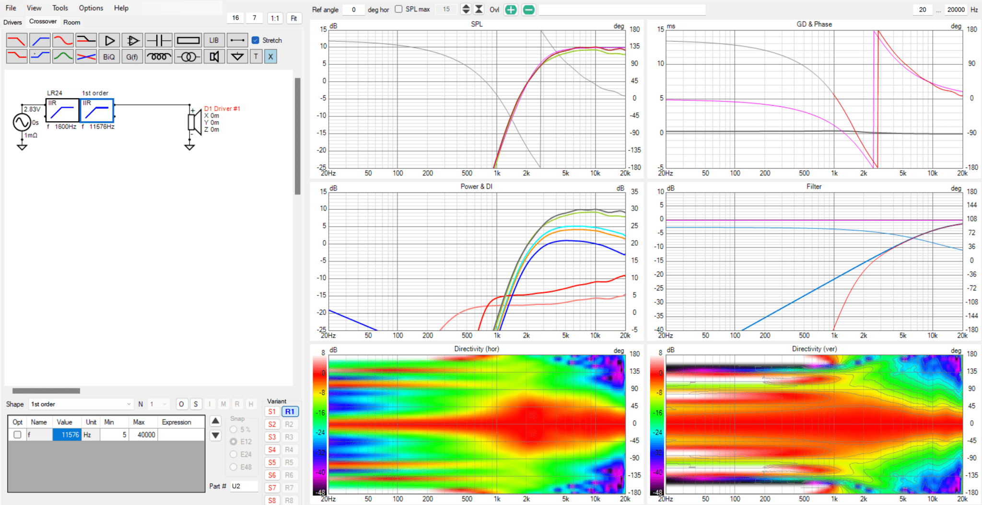The height and width of the screenshot is (505, 982).
Task: Add a ground symbol component
Action: [237, 57]
